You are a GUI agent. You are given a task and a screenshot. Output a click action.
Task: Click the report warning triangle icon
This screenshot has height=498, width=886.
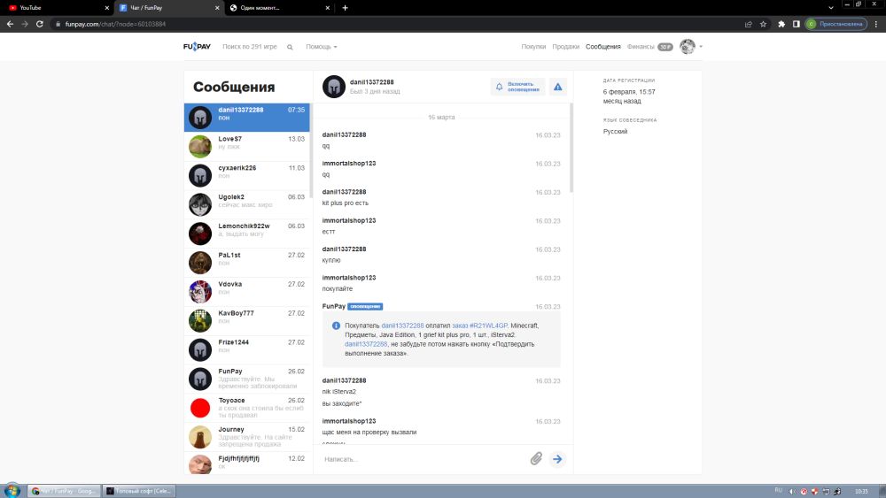coord(557,87)
